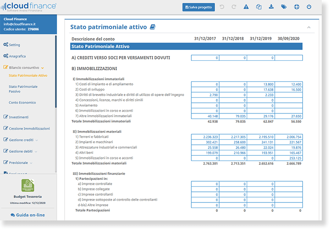Open the Gestione debiti menu item

pos(21,151)
